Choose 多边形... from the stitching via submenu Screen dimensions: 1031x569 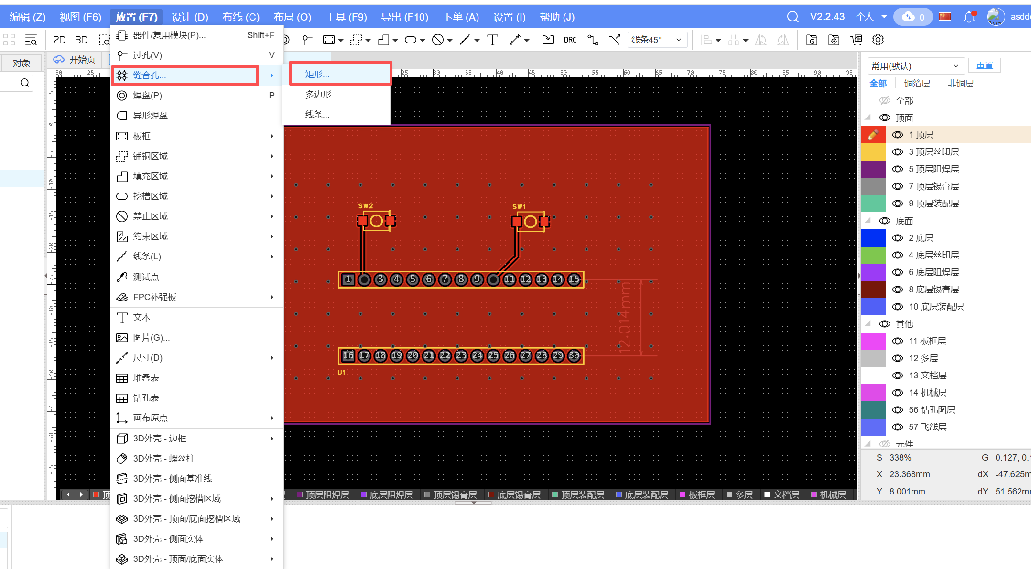(322, 95)
